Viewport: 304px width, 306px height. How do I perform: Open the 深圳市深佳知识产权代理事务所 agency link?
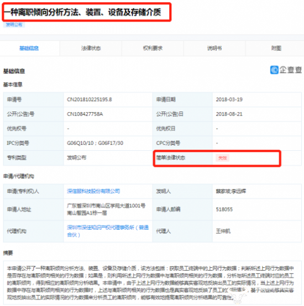(x=108, y=231)
